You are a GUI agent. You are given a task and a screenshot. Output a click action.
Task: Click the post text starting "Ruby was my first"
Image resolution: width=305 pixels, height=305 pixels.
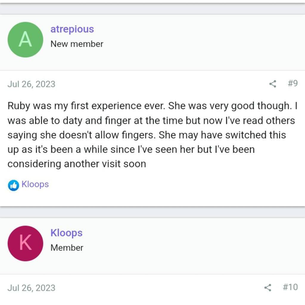click(152, 135)
